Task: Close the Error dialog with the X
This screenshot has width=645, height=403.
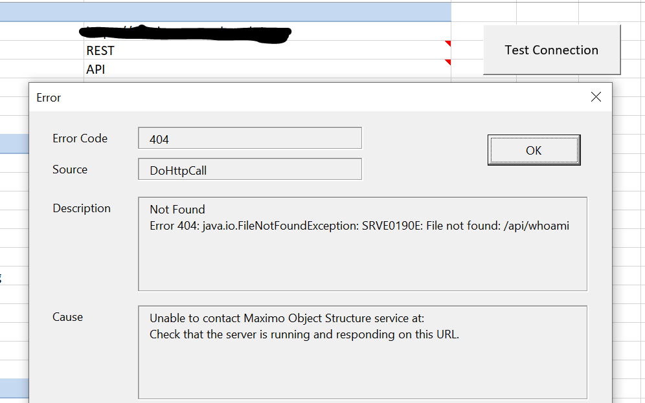Action: pos(596,97)
